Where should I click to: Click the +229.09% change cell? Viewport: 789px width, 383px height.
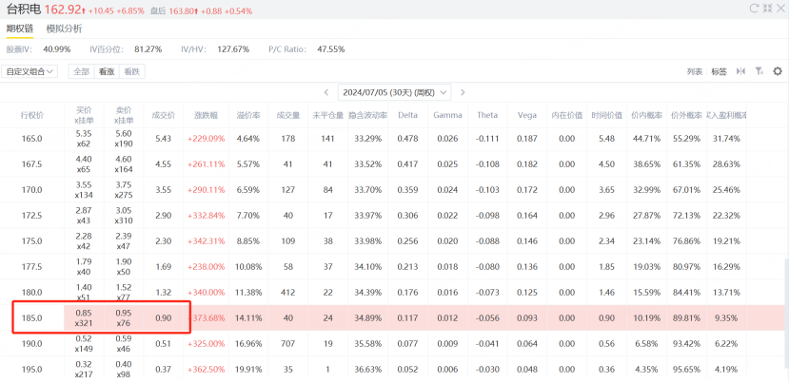(x=207, y=139)
